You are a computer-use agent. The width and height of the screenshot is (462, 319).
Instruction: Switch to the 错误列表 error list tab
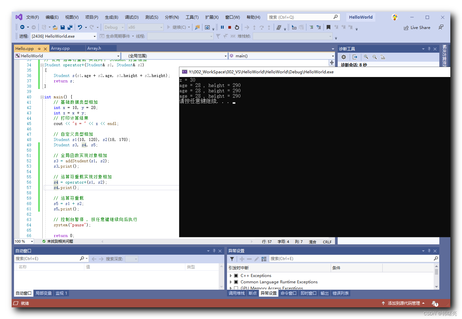[341, 293]
